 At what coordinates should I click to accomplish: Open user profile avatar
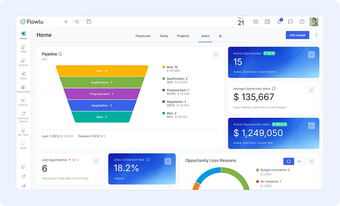[x=314, y=21]
